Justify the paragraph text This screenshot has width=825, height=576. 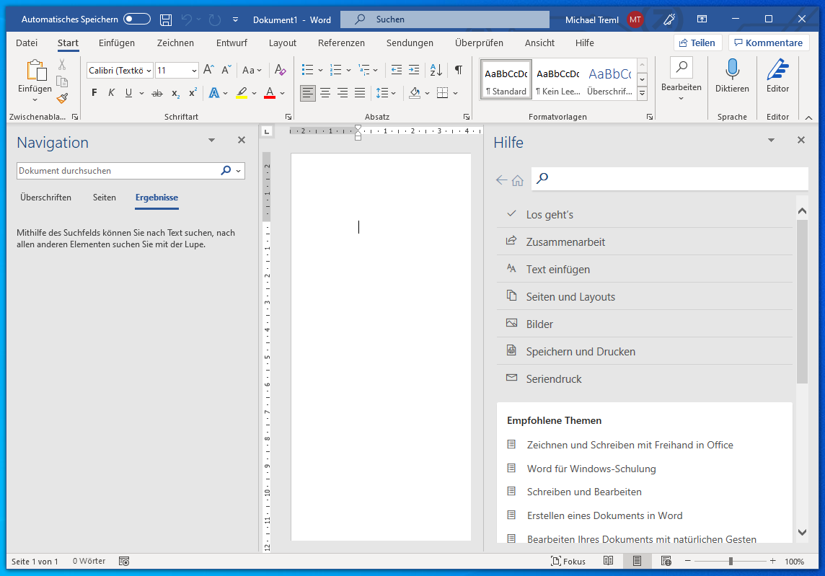tap(360, 93)
